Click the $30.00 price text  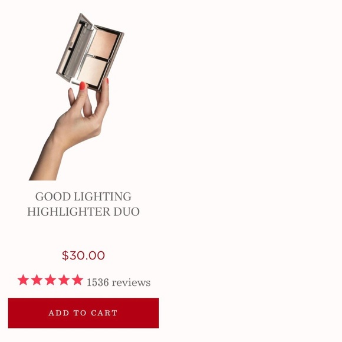(x=83, y=255)
